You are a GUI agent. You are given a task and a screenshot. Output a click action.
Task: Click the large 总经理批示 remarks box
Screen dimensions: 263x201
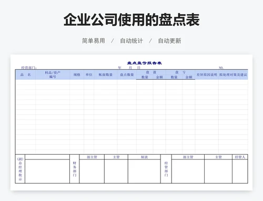coord(47,171)
